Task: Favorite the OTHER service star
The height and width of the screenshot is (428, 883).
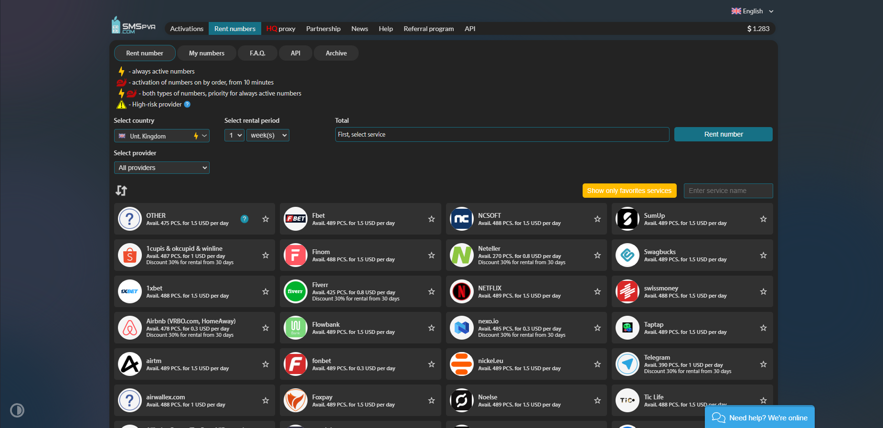Action: pos(266,219)
